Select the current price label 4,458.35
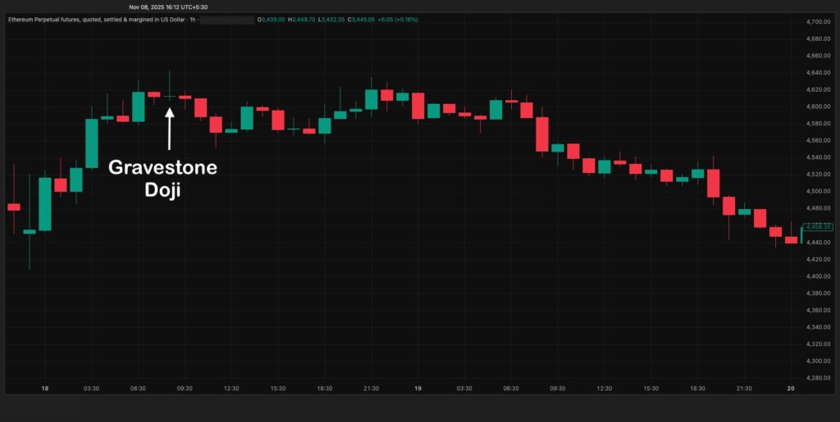840x422 pixels. 818,227
